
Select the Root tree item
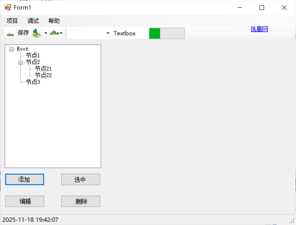(22, 49)
